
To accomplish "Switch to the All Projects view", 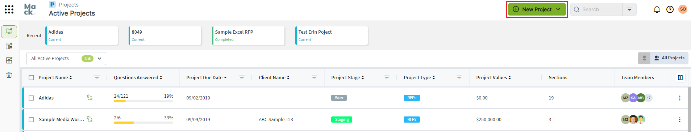I will (669, 58).
